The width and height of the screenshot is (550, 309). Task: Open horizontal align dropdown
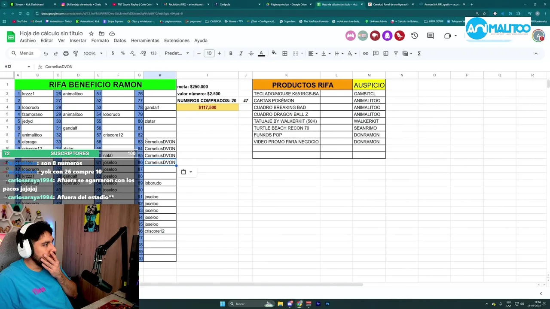tap(313, 53)
